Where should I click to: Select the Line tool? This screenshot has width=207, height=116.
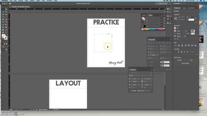pos(6,17)
